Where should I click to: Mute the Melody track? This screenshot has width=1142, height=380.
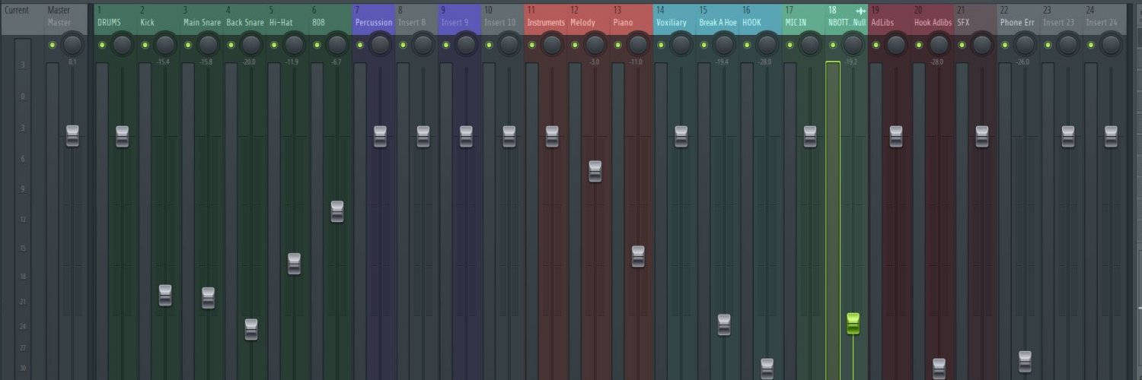[x=575, y=45]
